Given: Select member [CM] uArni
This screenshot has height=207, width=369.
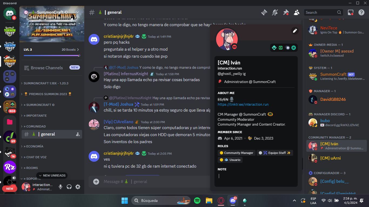Looking at the screenshot, I should coord(337,158).
